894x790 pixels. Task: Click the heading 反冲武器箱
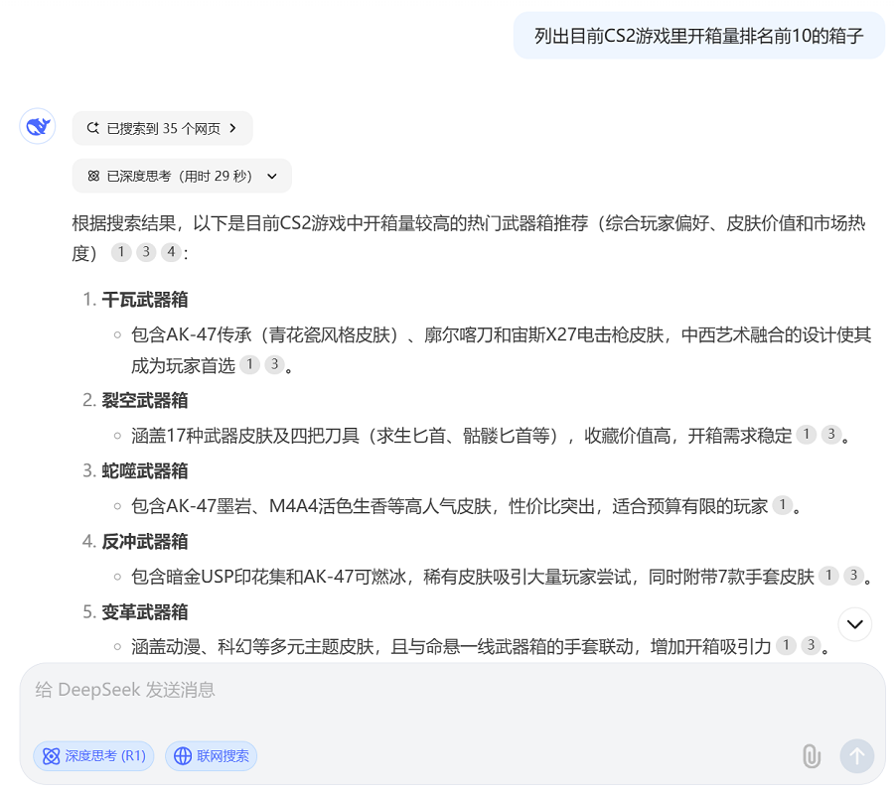pos(145,542)
